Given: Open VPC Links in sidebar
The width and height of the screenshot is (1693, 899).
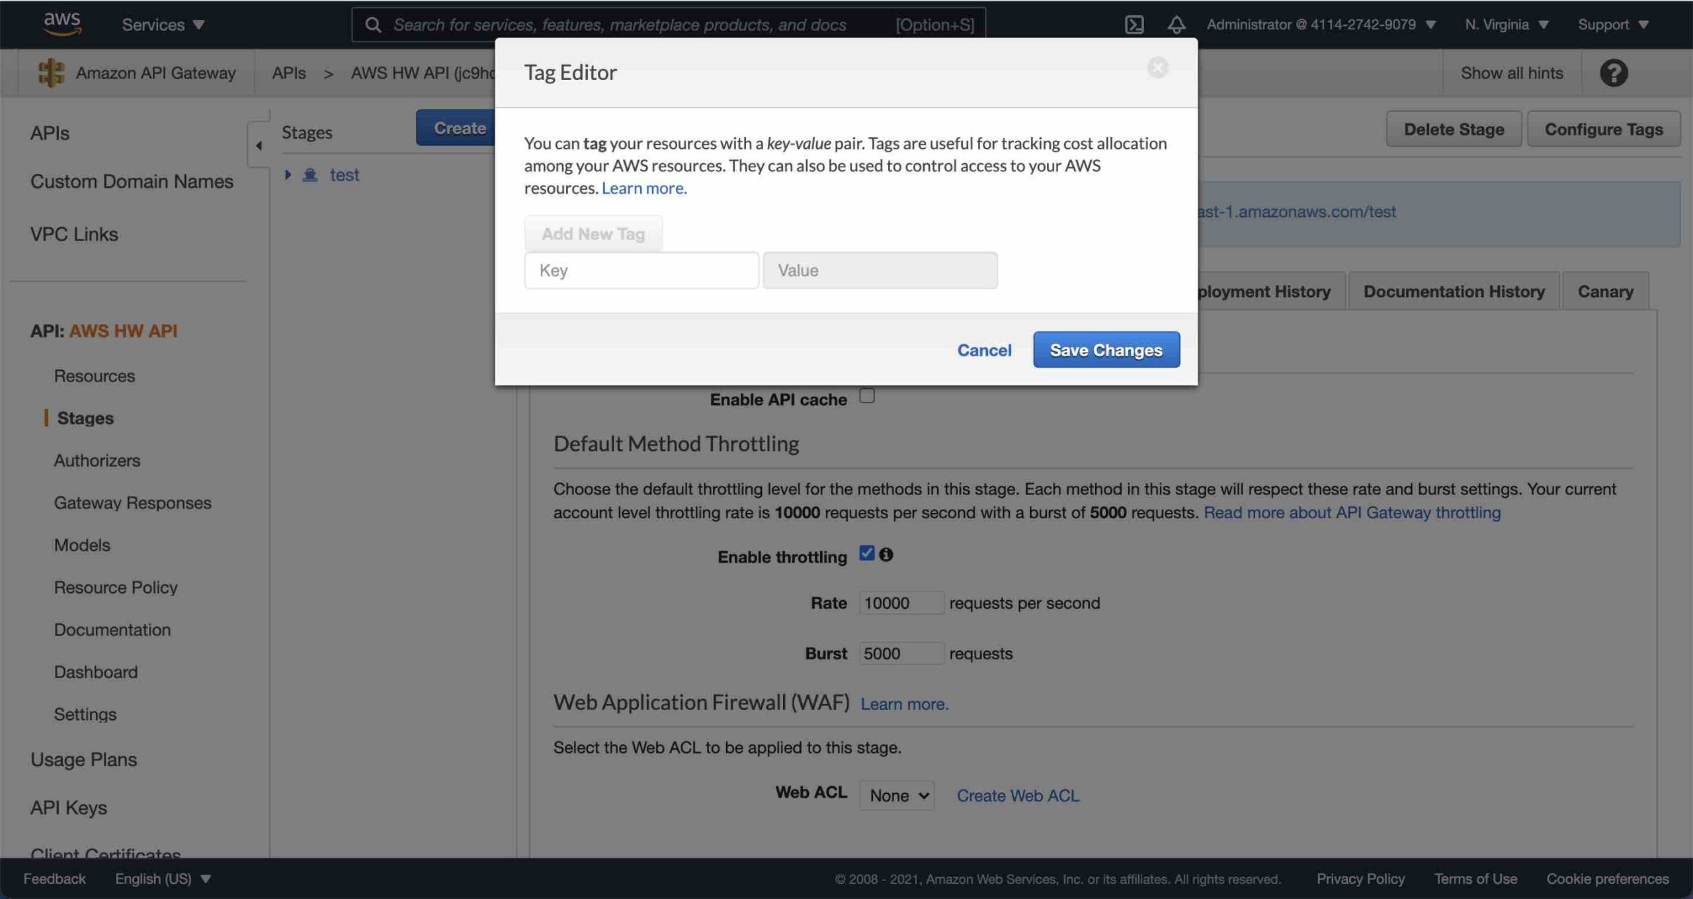Looking at the screenshot, I should coord(74,234).
